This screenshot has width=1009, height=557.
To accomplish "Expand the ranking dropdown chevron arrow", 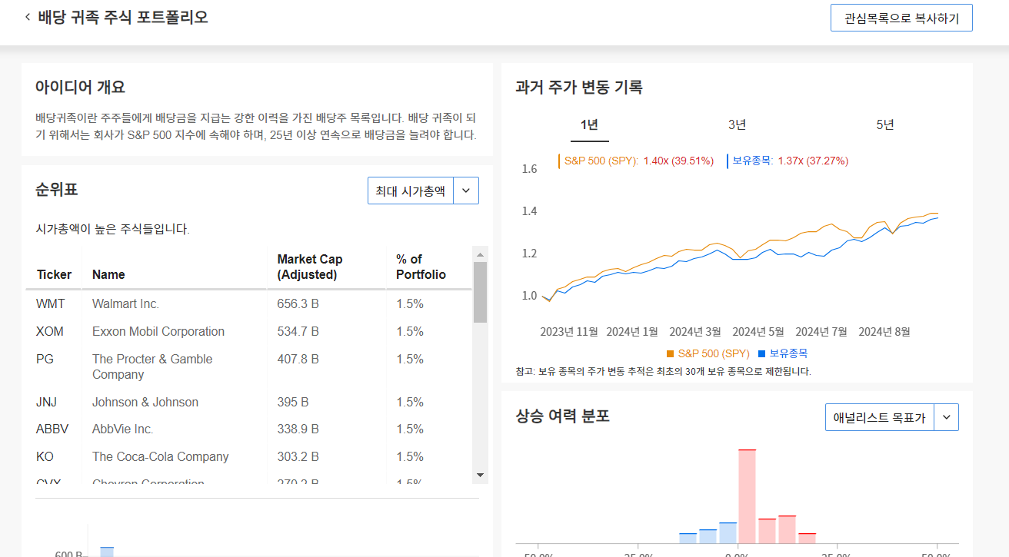I will [466, 191].
